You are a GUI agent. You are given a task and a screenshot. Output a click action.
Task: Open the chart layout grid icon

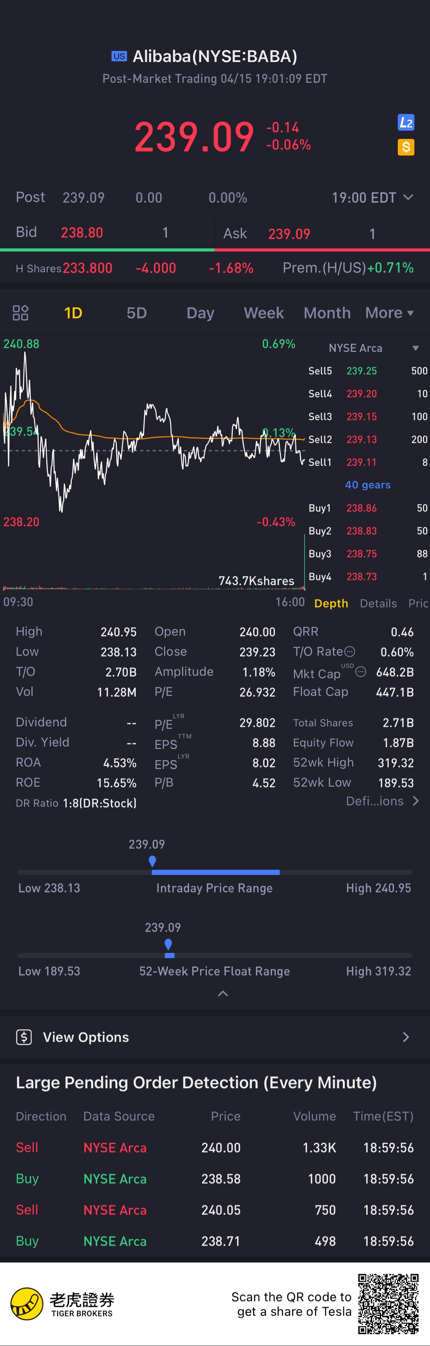click(x=20, y=313)
